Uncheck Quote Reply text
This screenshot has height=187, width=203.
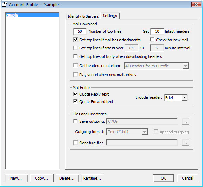point(75,94)
